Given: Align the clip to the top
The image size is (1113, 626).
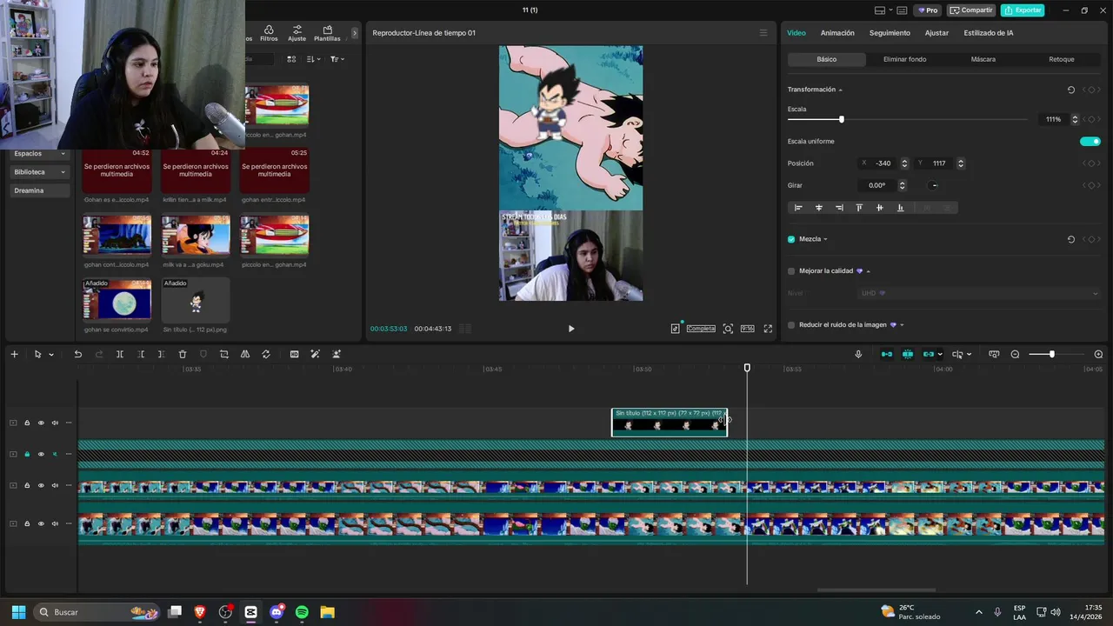Looking at the screenshot, I should click(859, 208).
